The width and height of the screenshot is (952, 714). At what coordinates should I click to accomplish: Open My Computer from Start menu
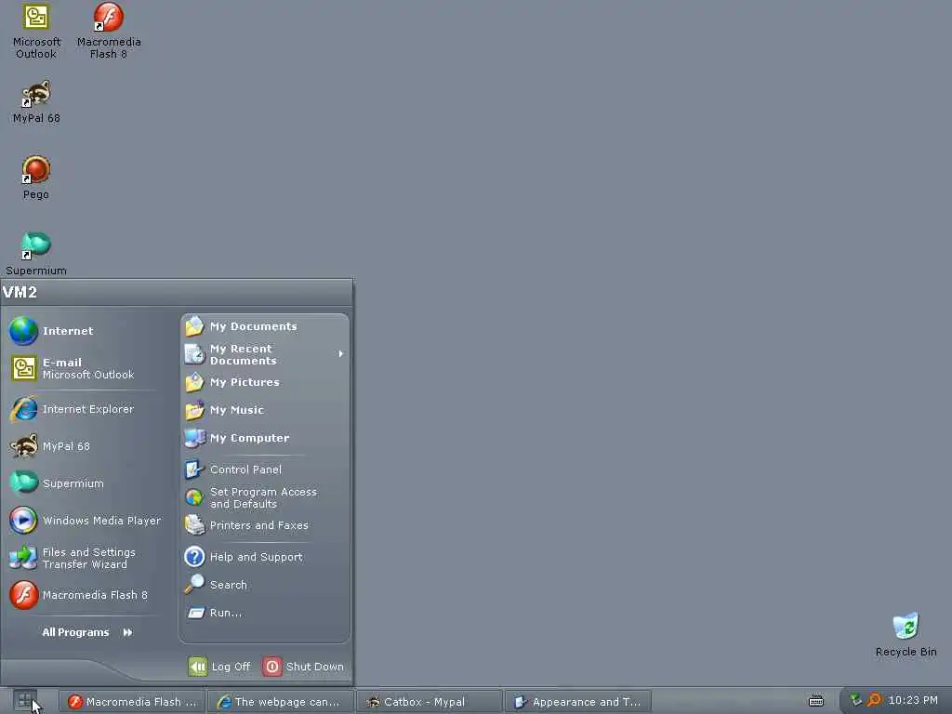(265, 439)
